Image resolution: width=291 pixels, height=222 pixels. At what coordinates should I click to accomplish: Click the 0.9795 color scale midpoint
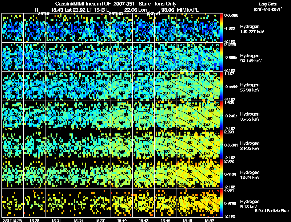(231, 203)
